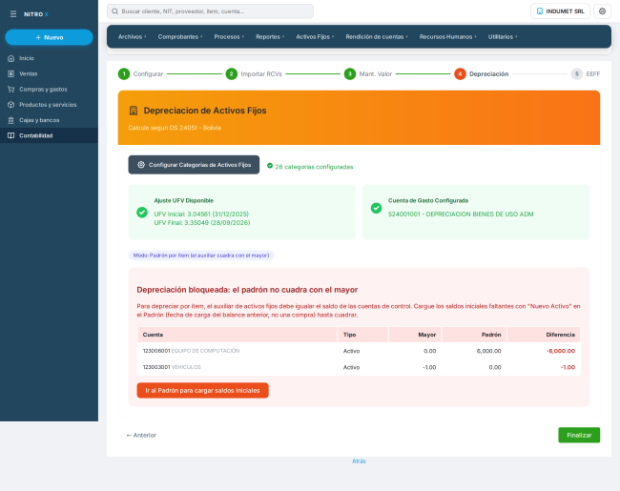Go to step 2 Importar RCVs
This screenshot has width=620, height=491.
point(254,74)
